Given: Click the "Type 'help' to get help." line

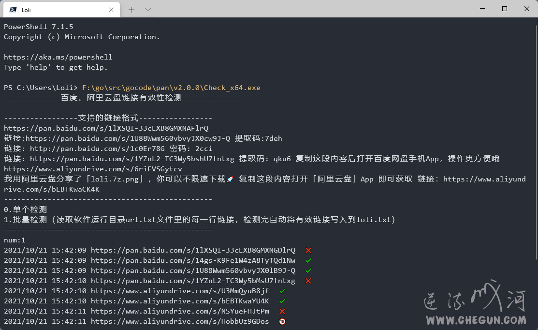Looking at the screenshot, I should (x=56, y=67).
